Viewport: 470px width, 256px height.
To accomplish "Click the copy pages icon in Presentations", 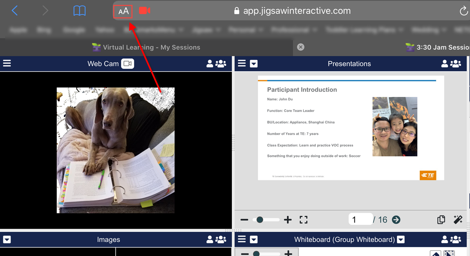I will point(441,220).
